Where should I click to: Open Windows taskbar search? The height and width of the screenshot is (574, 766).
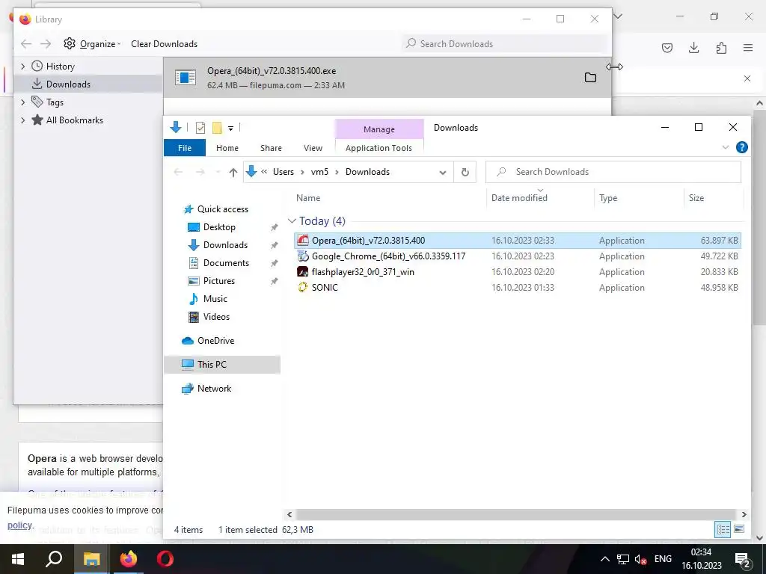[54, 559]
